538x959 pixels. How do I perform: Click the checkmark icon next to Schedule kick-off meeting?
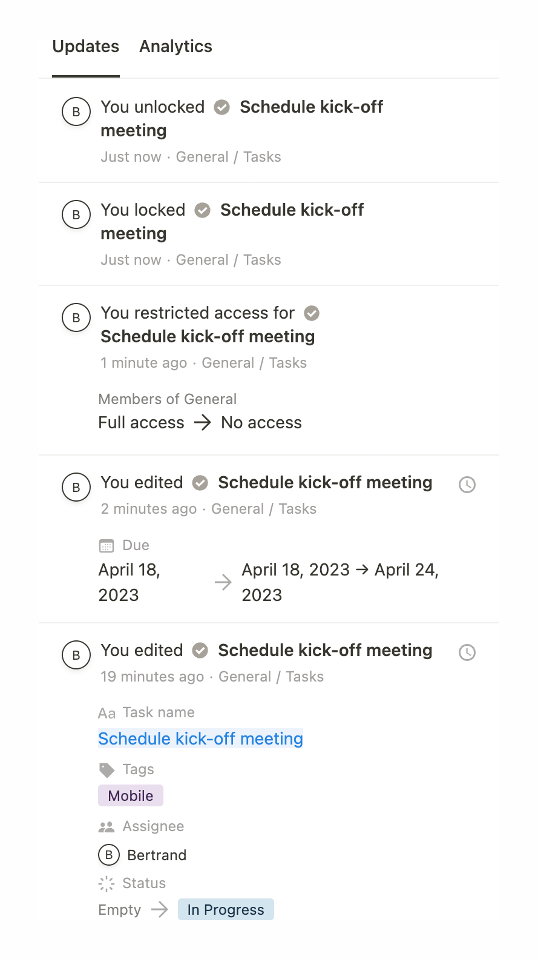coord(222,107)
